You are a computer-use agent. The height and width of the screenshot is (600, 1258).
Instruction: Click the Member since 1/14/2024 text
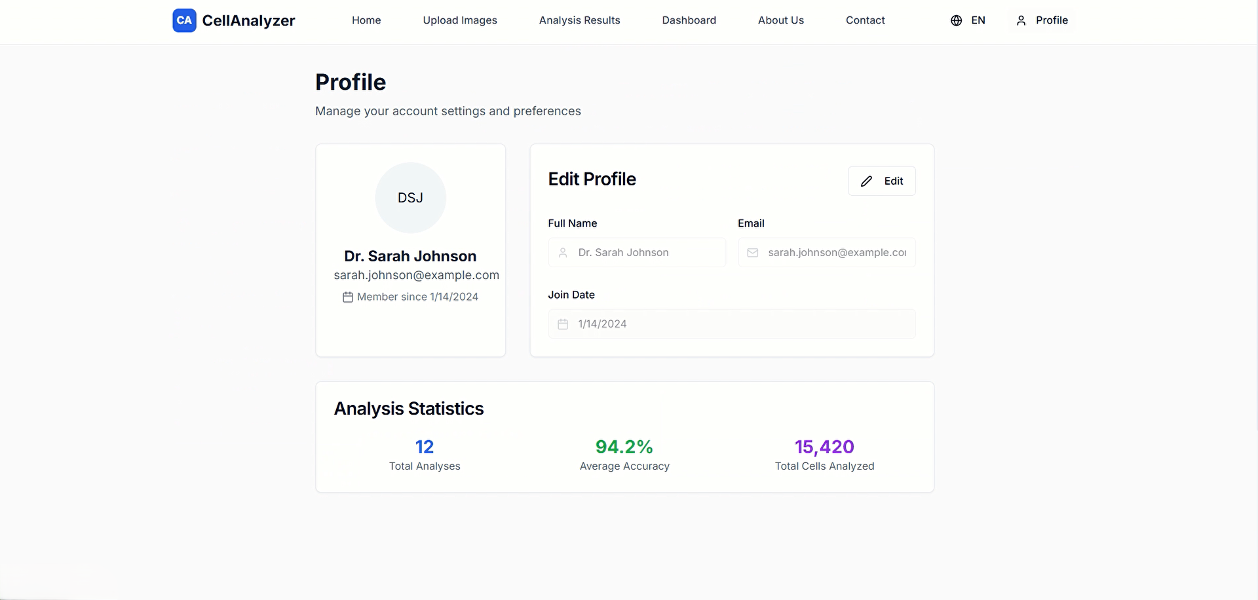[417, 297]
